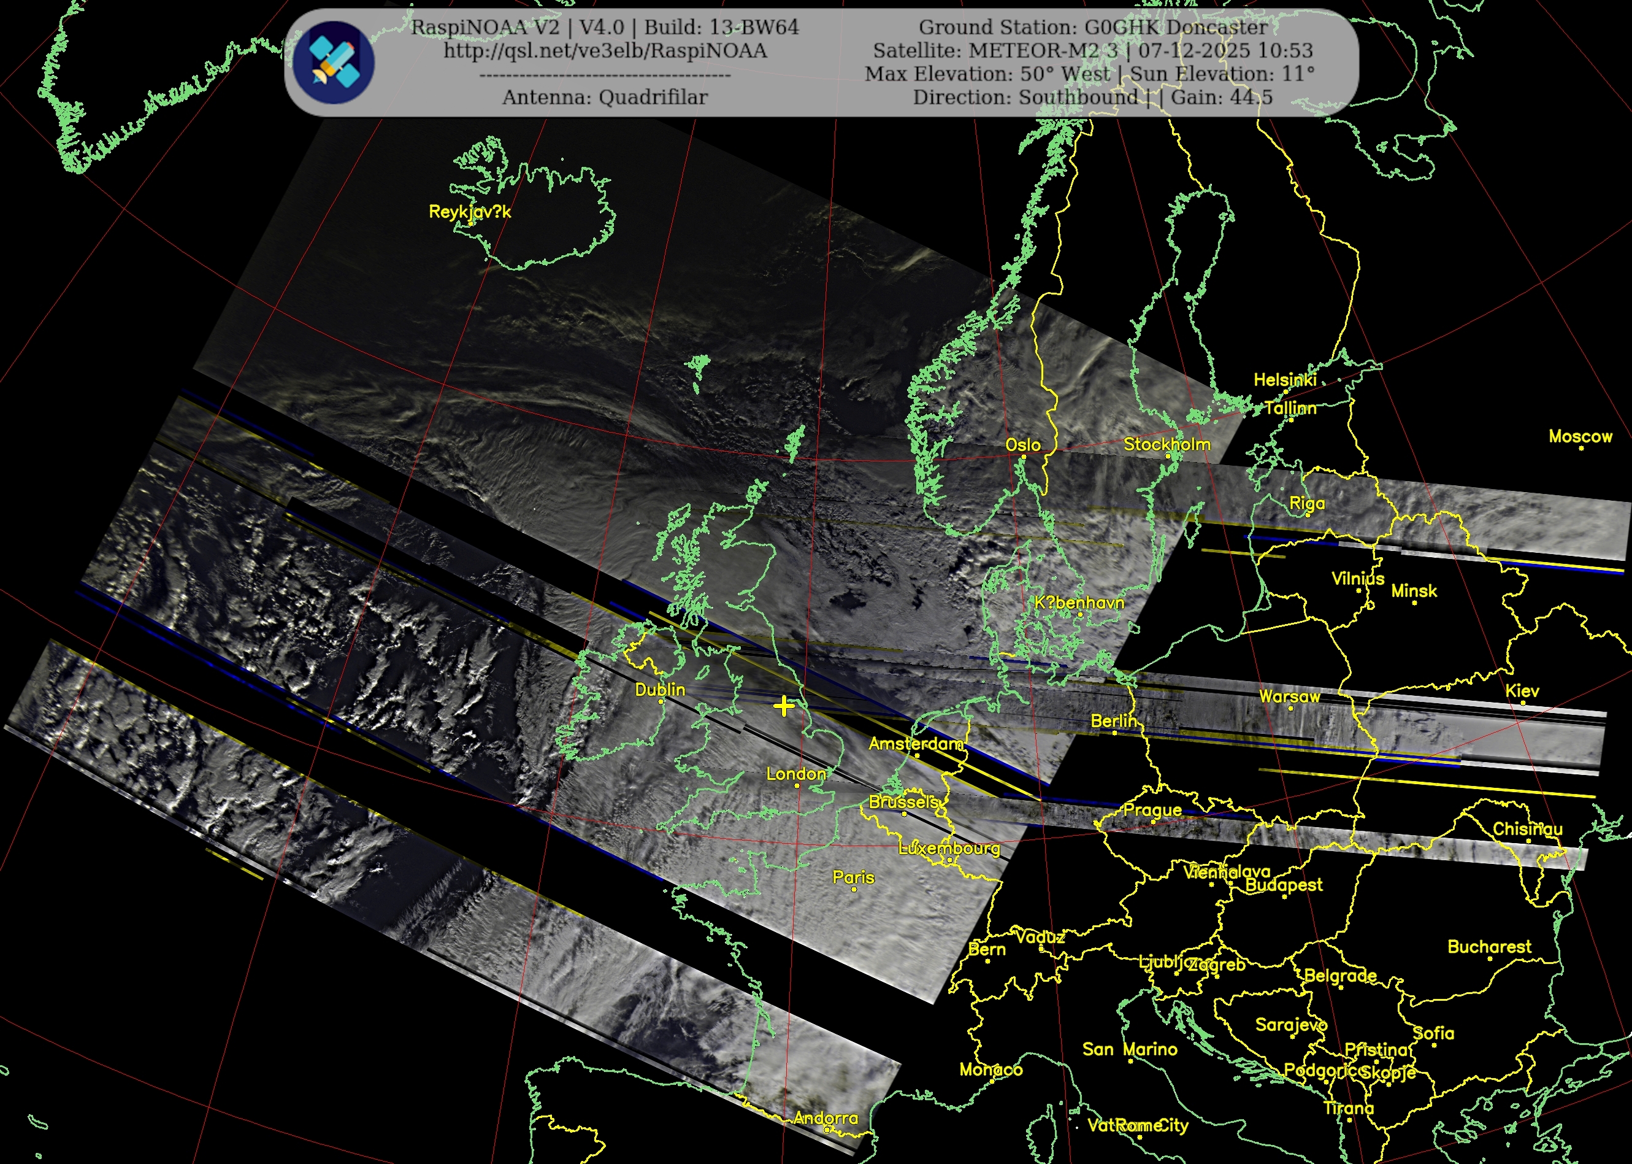Click the Helsinki city label
The image size is (1632, 1164).
pyautogui.click(x=1284, y=380)
